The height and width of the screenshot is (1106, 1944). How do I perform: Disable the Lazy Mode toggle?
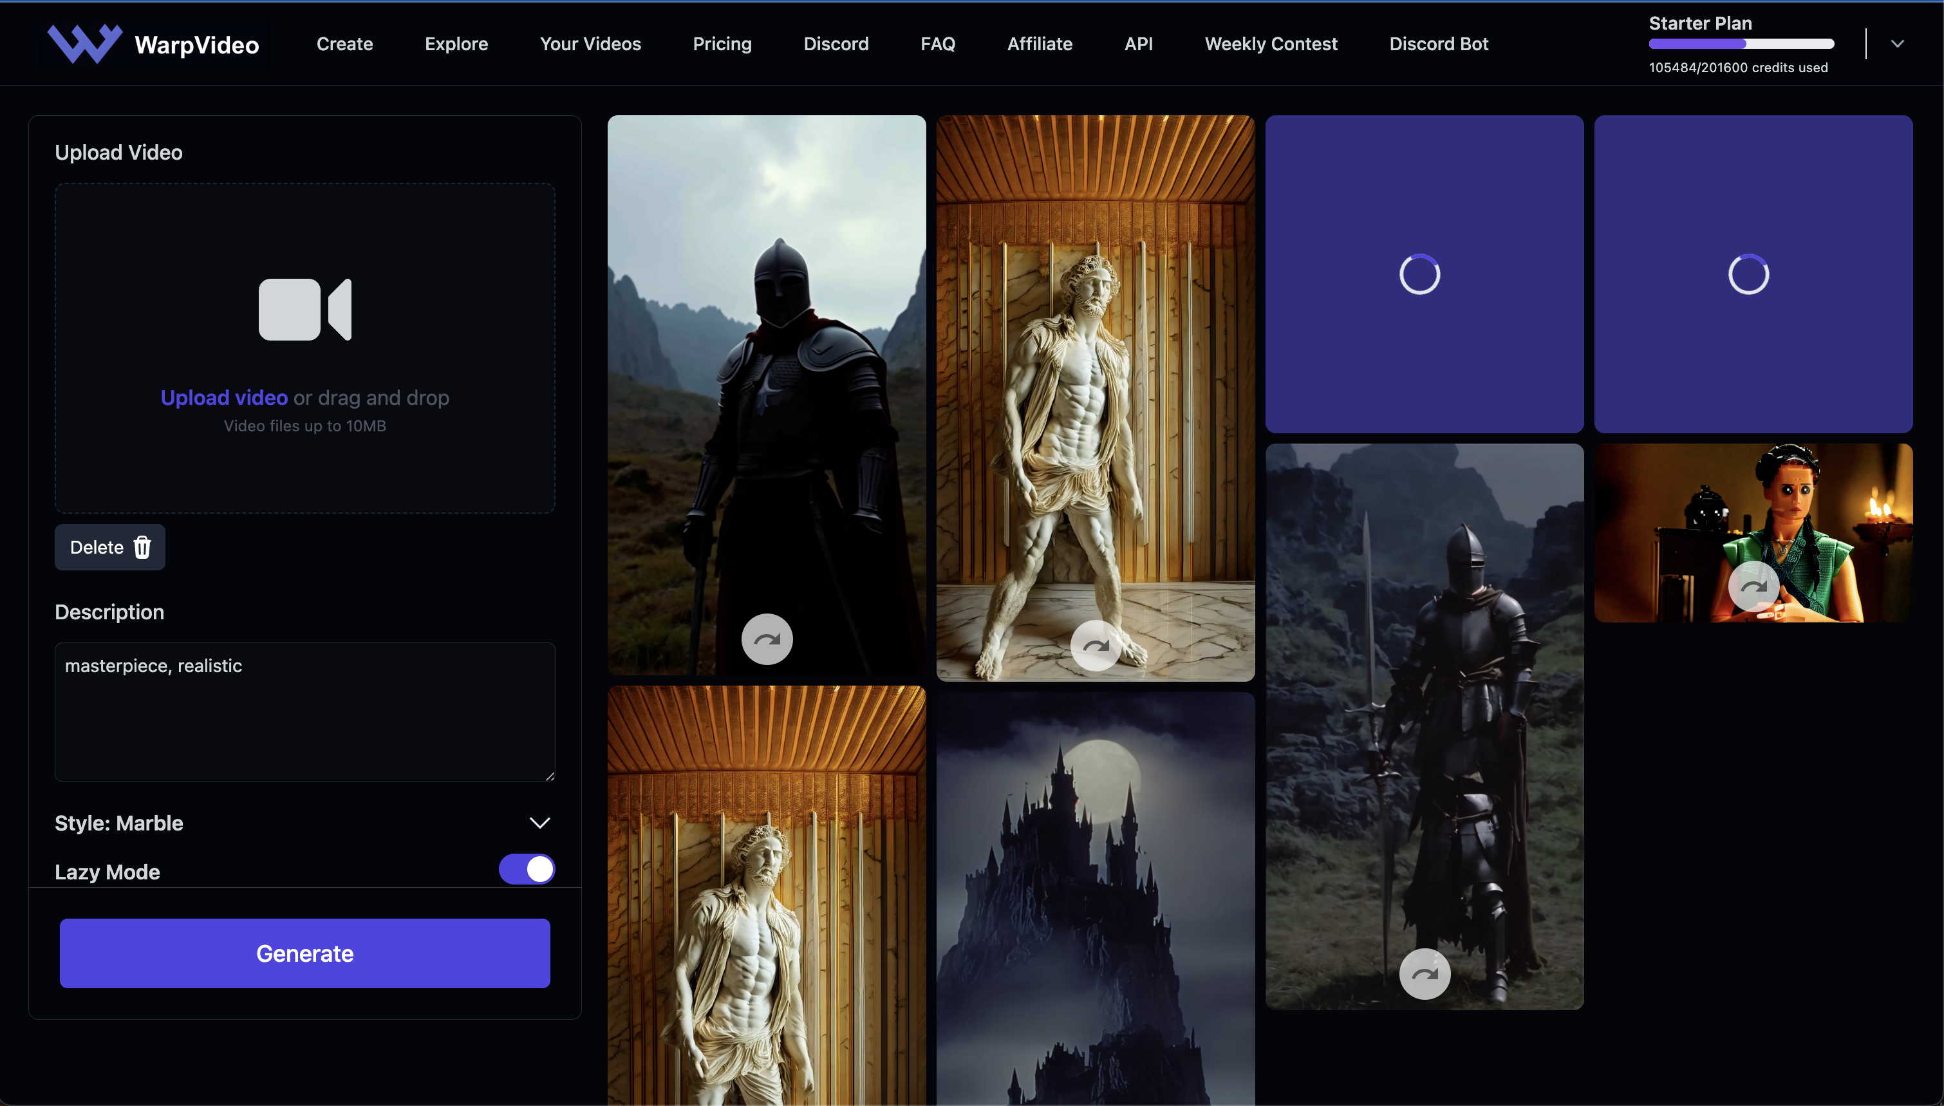coord(527,869)
